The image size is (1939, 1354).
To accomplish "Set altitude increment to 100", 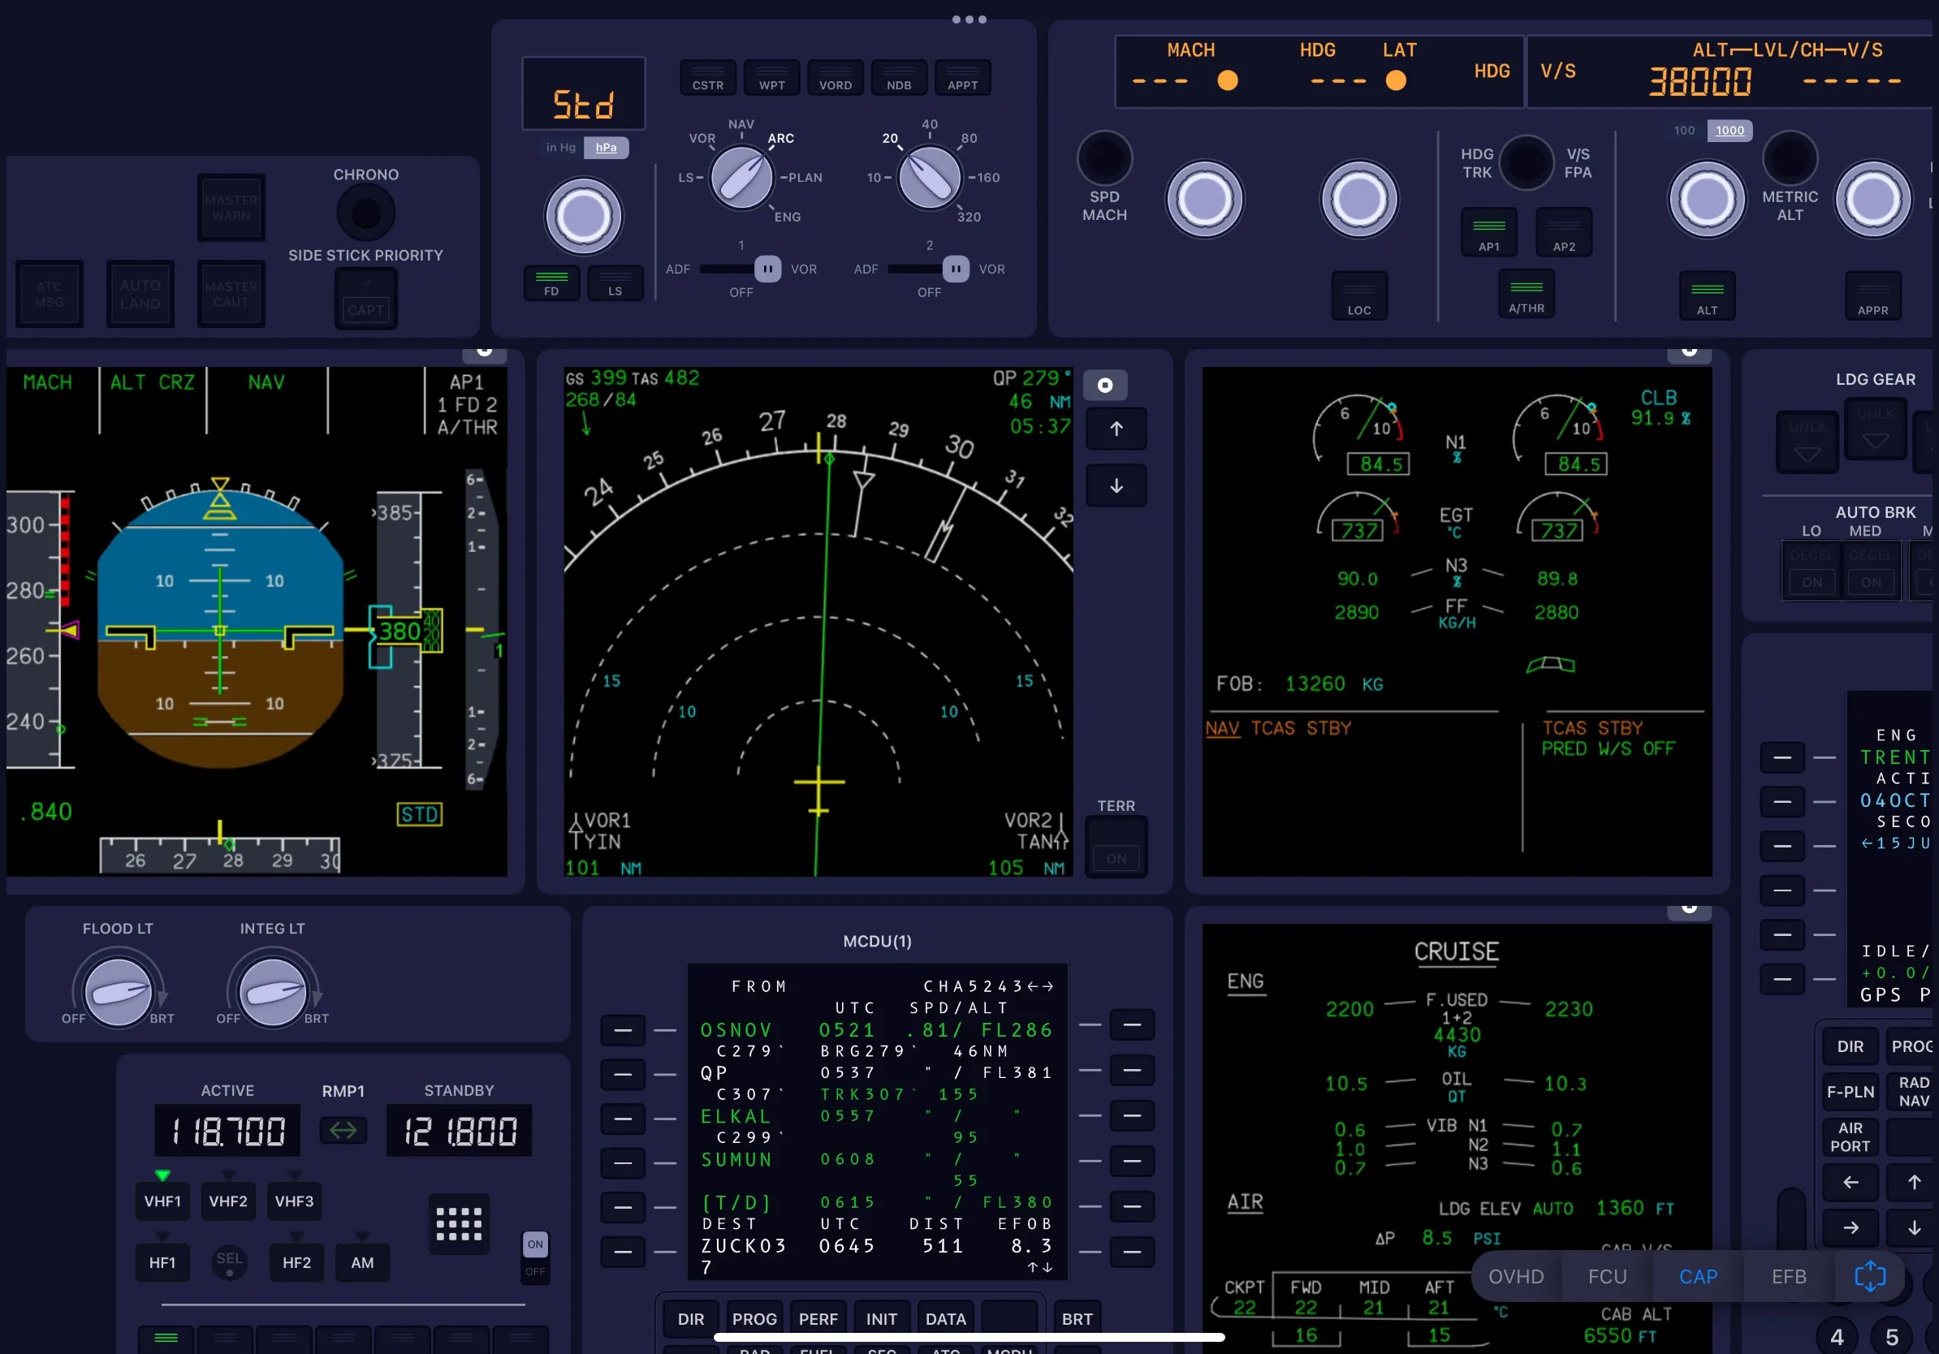I will 1684,130.
